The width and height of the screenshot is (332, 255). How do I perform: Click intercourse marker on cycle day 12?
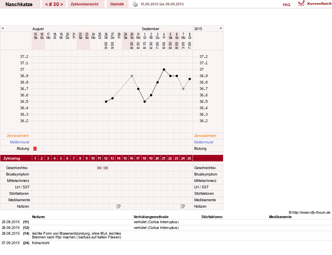[106, 168]
